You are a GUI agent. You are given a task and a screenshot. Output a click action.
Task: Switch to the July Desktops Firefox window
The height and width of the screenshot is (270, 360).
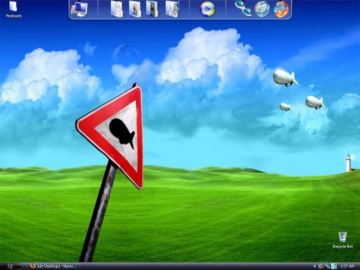(53, 266)
